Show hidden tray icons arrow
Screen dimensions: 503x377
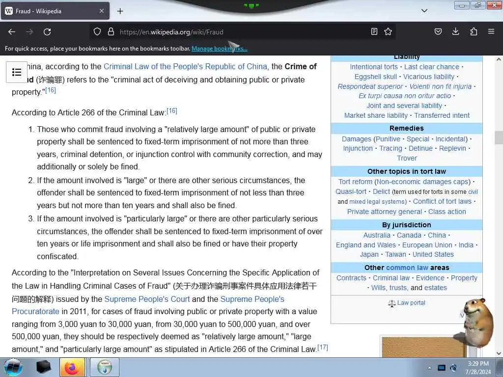[x=429, y=368]
